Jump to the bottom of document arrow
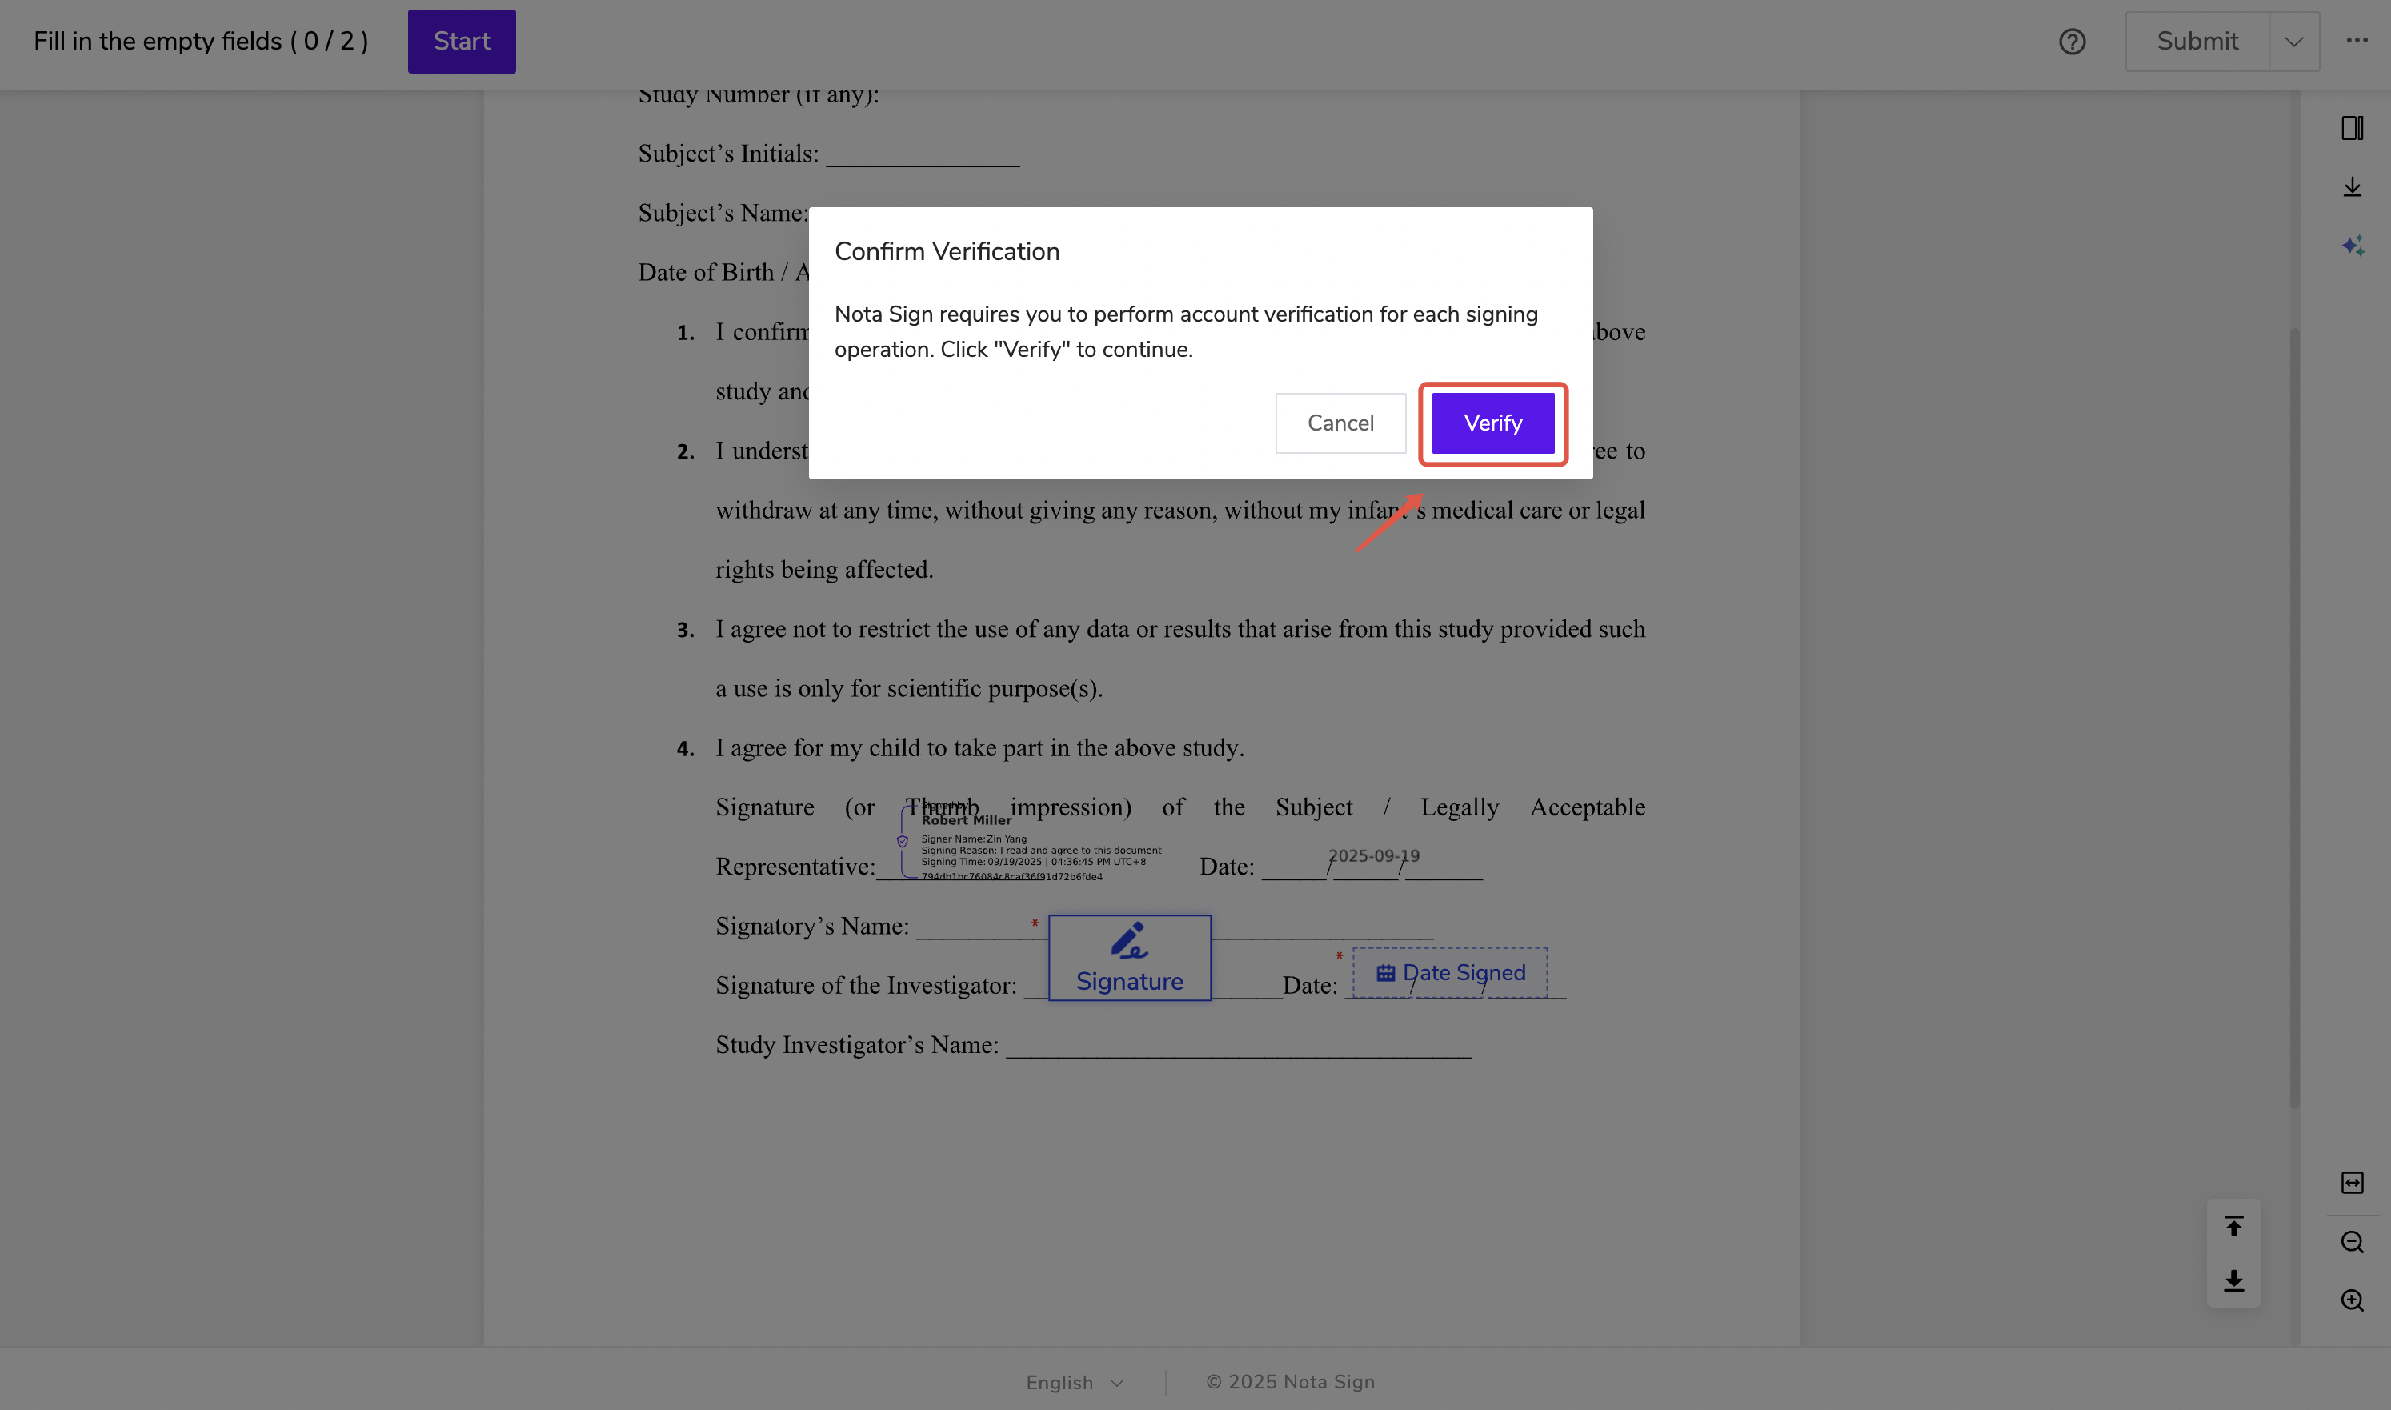Viewport: 2391px width, 1410px height. coord(2233,1280)
